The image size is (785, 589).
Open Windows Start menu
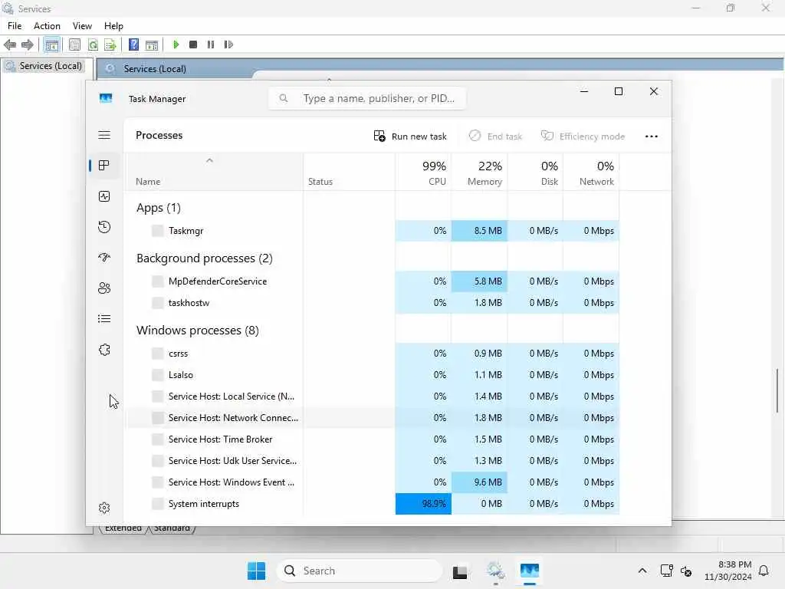[256, 571]
